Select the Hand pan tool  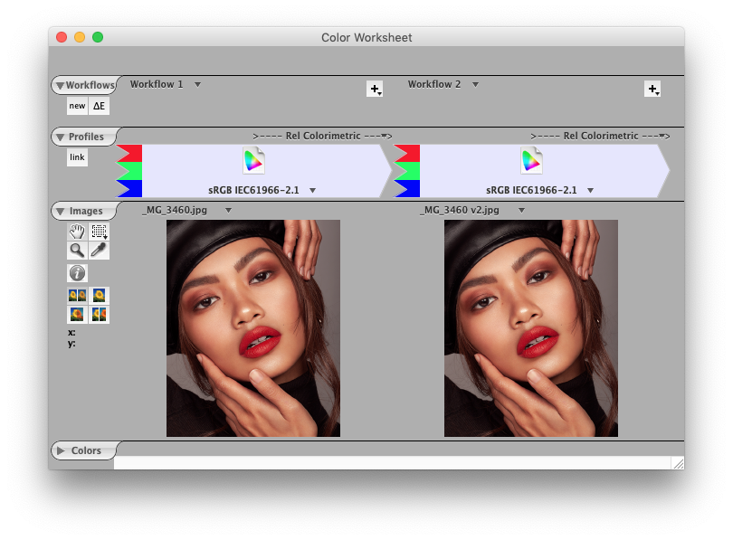click(x=77, y=232)
